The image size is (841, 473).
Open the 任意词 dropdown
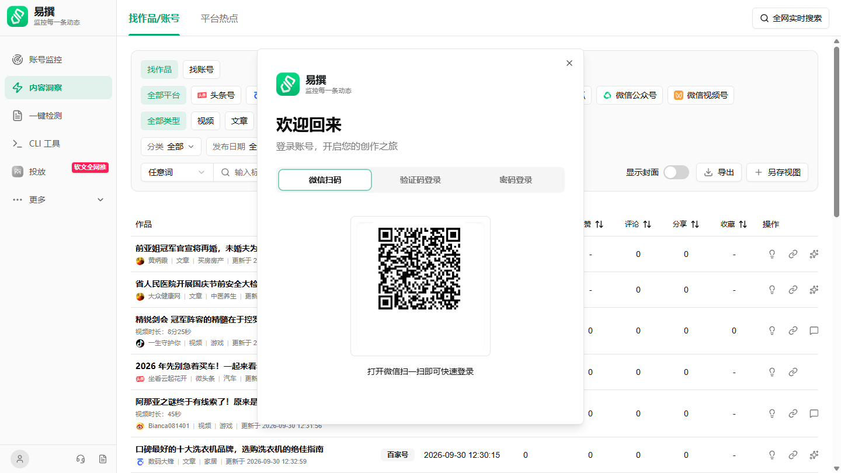click(x=177, y=172)
